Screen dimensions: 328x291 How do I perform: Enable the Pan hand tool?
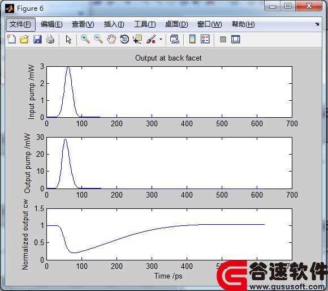[111, 39]
